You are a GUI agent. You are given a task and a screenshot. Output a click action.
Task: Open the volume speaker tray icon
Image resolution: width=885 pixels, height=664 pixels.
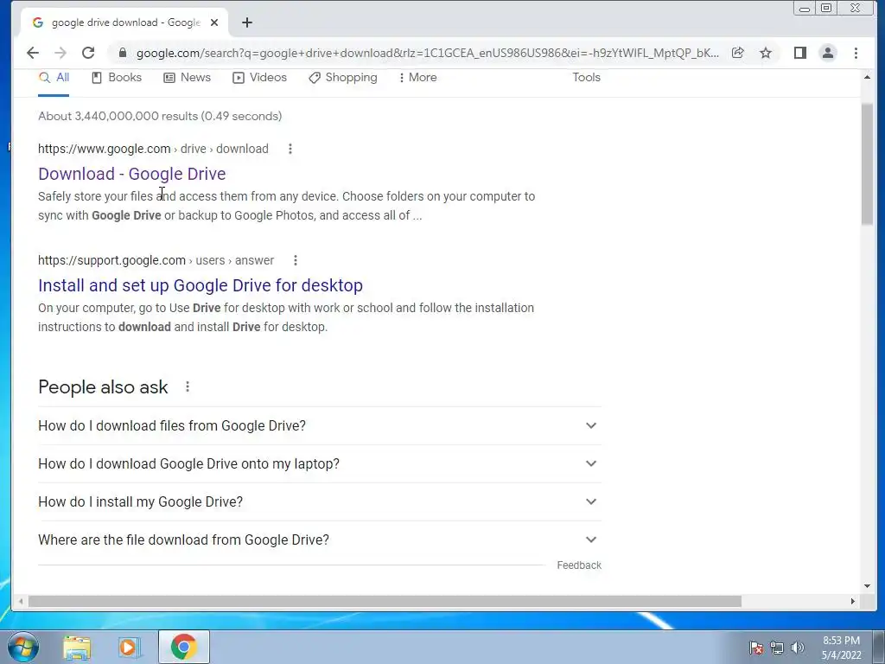tap(798, 648)
